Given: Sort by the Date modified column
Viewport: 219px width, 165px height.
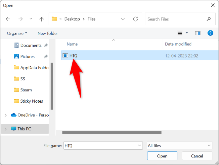Looking at the screenshot, I should pyautogui.click(x=178, y=44).
